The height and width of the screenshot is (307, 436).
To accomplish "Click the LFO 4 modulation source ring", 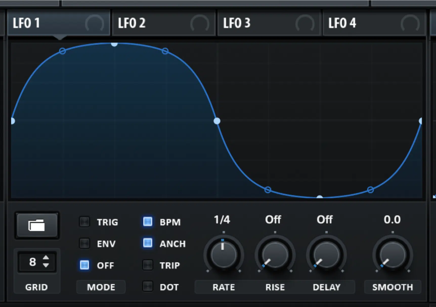I will point(410,23).
